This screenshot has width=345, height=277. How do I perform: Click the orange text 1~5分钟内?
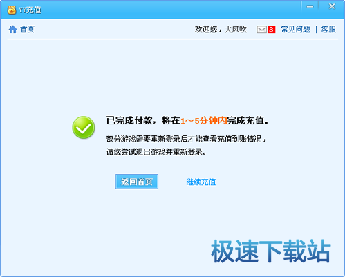204,120
